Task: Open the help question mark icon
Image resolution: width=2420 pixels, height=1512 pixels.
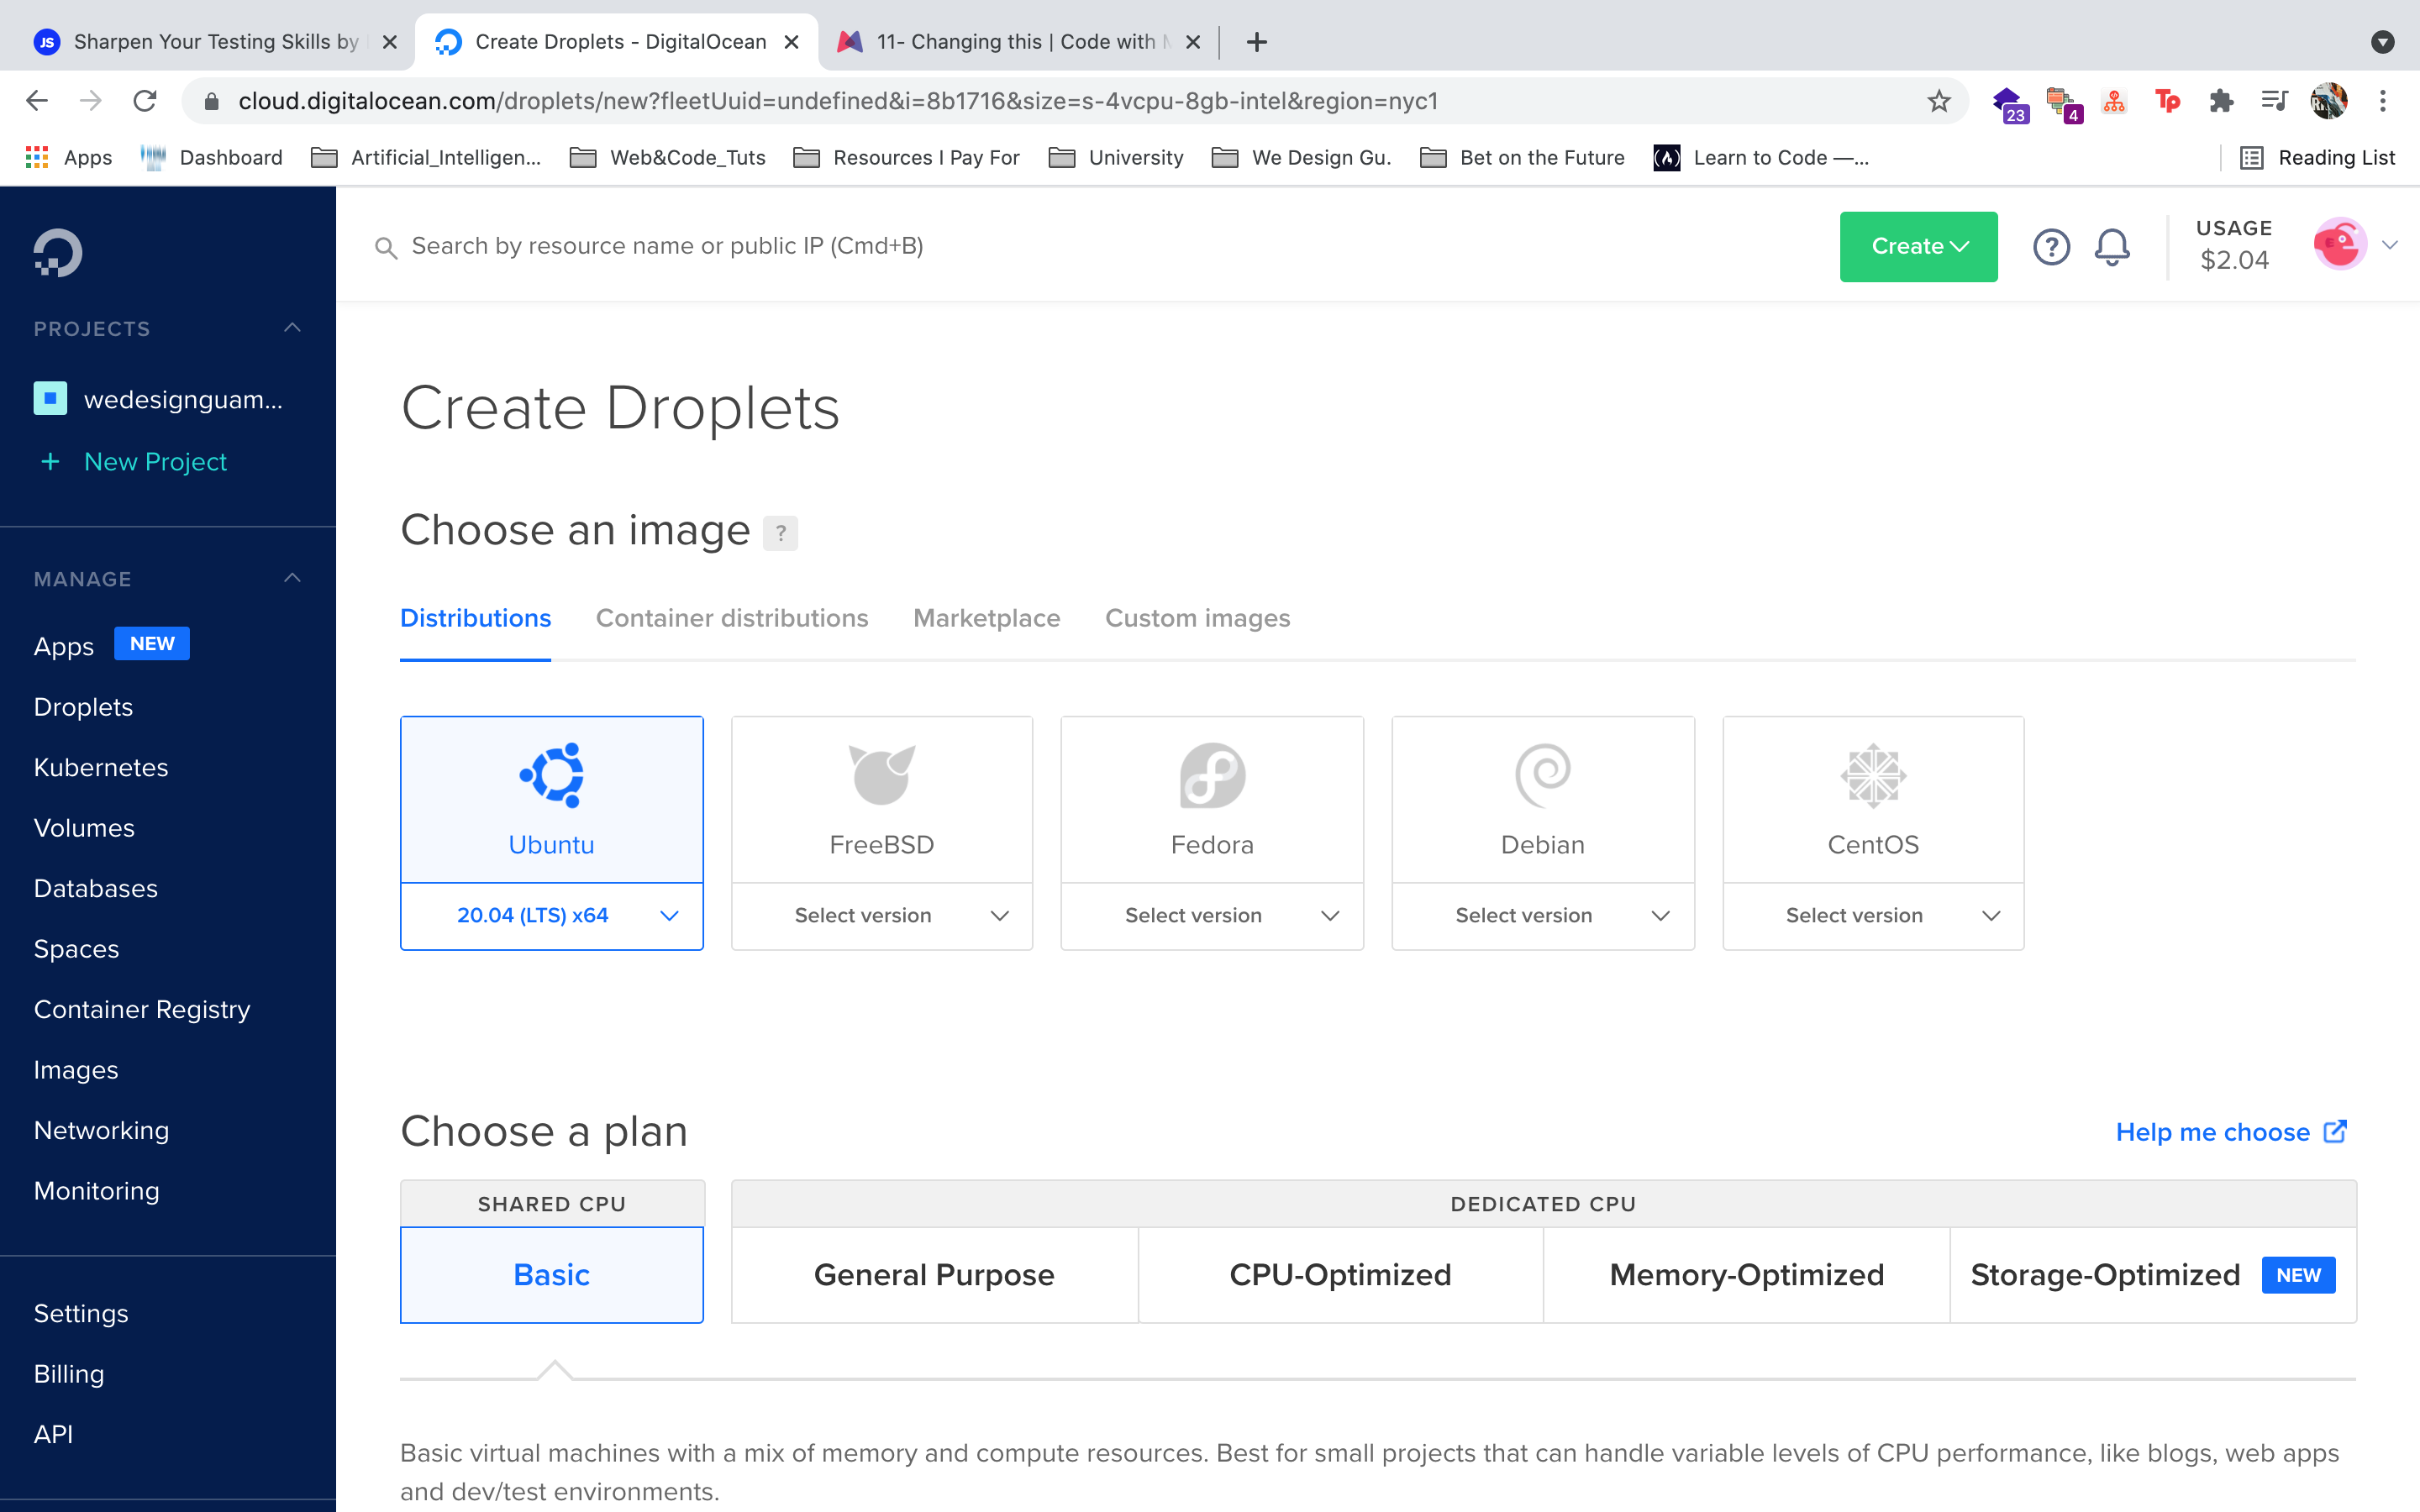Action: [2051, 246]
